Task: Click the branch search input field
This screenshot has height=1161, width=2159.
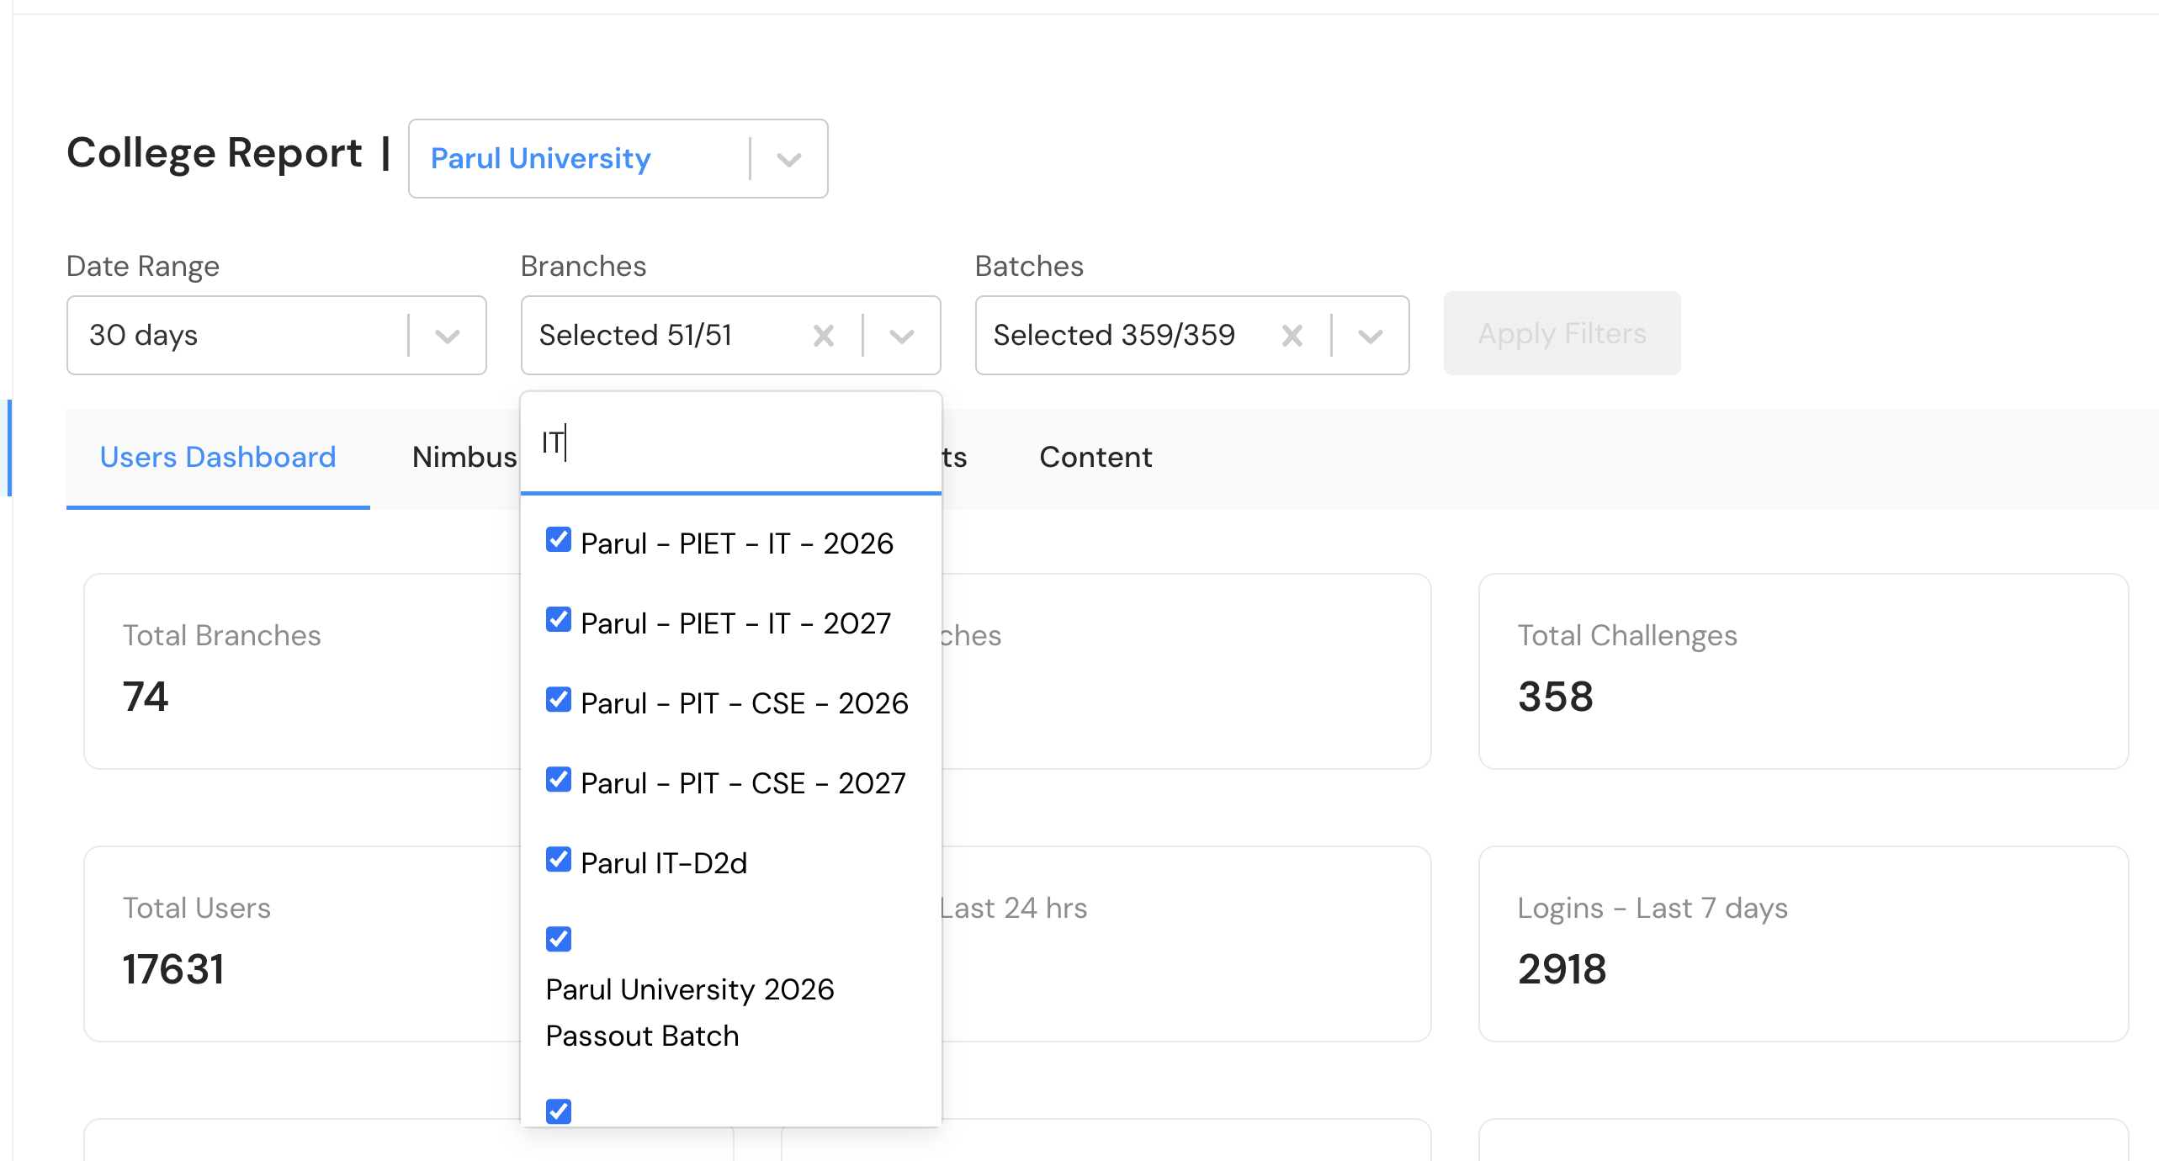Action: coord(730,443)
